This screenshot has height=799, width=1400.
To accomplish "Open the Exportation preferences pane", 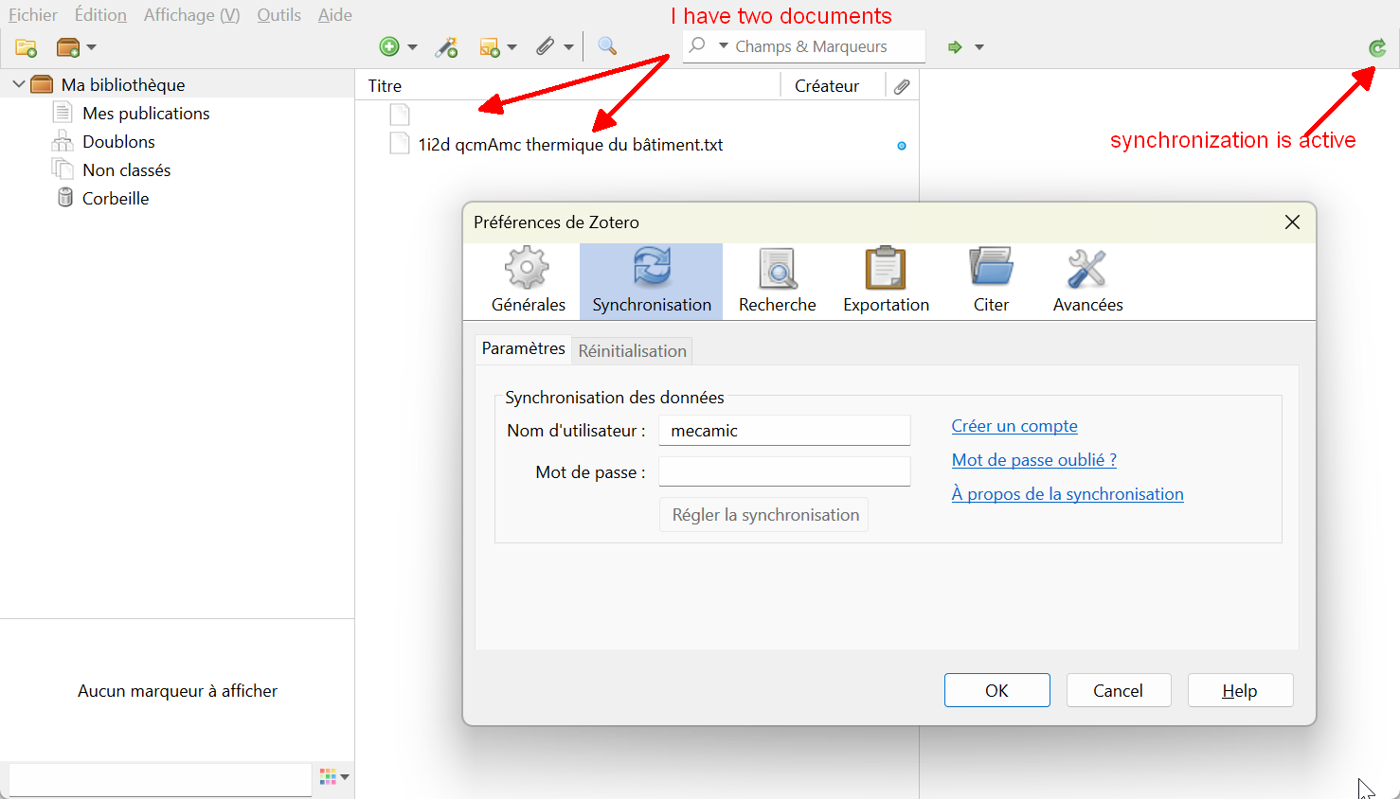I will [x=886, y=280].
